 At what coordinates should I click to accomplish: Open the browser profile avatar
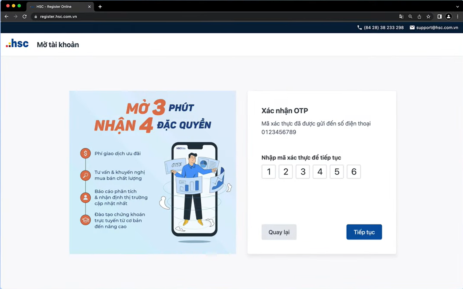click(x=449, y=17)
